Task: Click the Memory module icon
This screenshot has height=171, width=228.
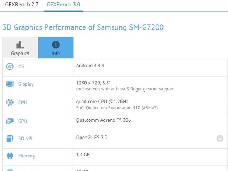Action: 10,156
